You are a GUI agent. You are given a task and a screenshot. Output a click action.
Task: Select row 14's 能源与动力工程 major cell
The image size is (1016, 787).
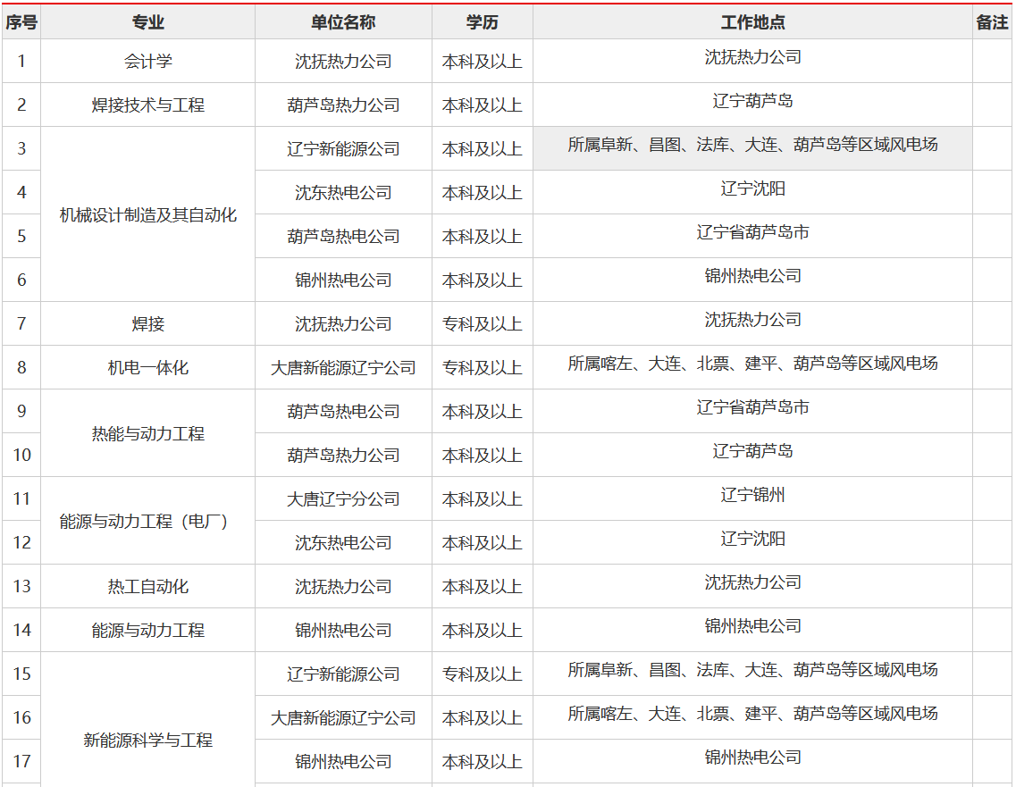147,631
